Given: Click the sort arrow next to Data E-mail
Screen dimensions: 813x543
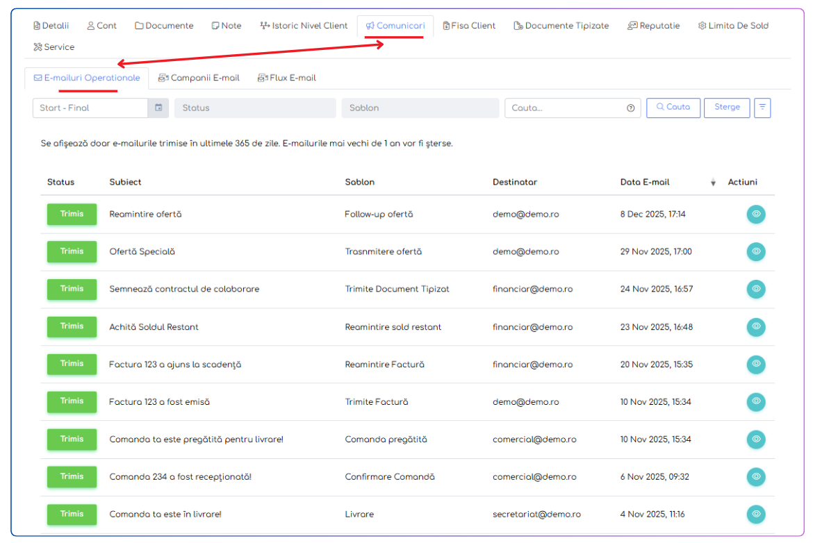Looking at the screenshot, I should click(713, 183).
